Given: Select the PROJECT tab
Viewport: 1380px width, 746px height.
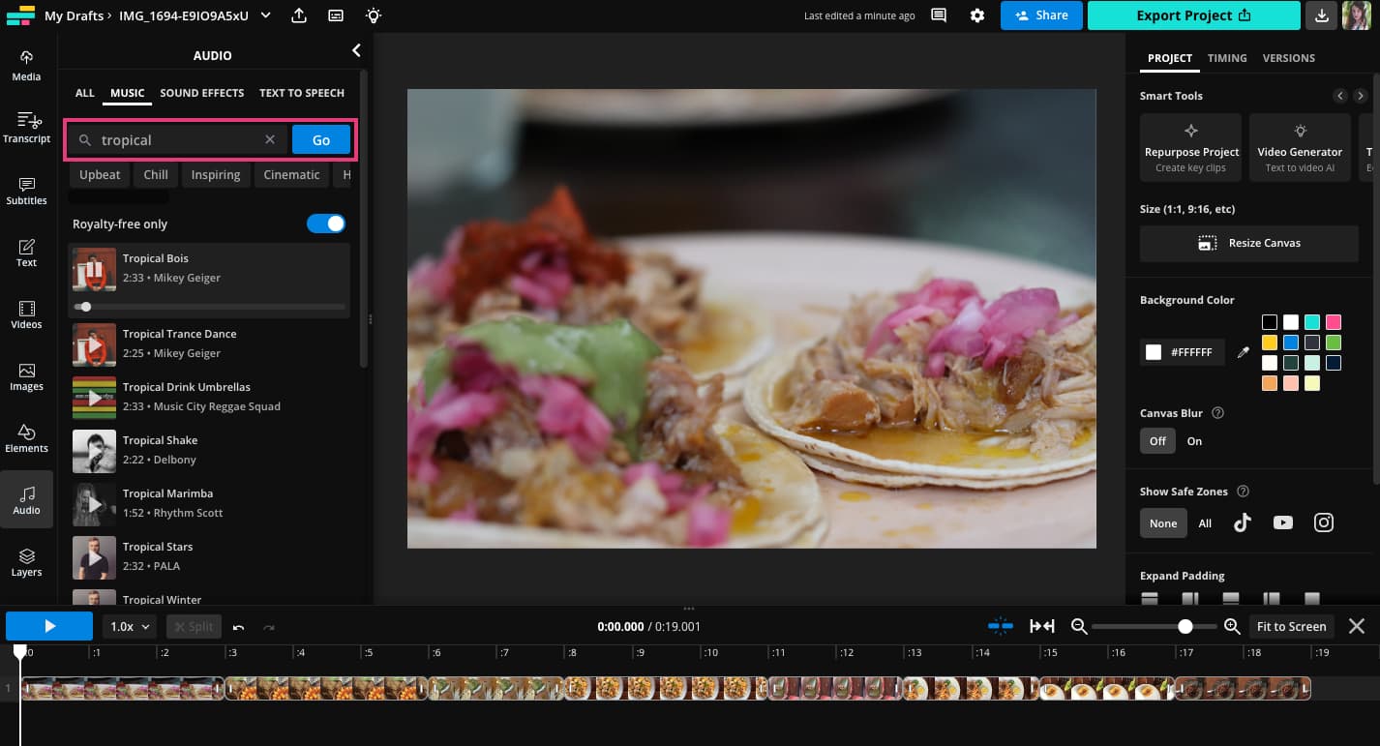Looking at the screenshot, I should tap(1170, 58).
